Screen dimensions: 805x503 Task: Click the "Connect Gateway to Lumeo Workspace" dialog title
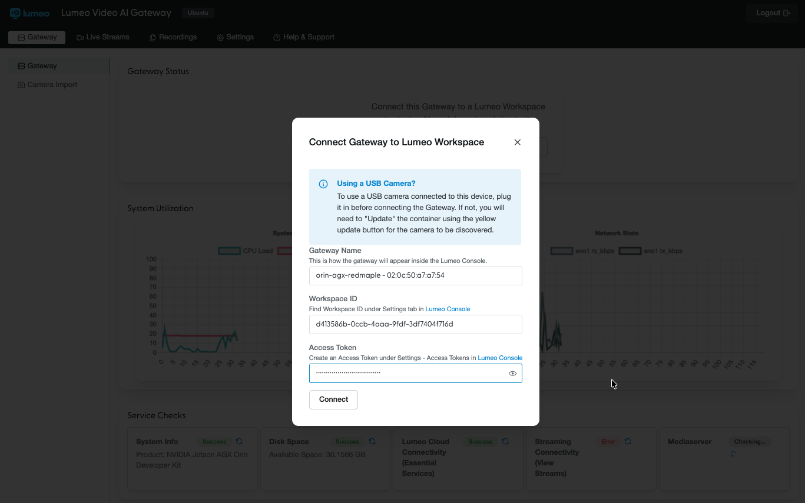(396, 142)
